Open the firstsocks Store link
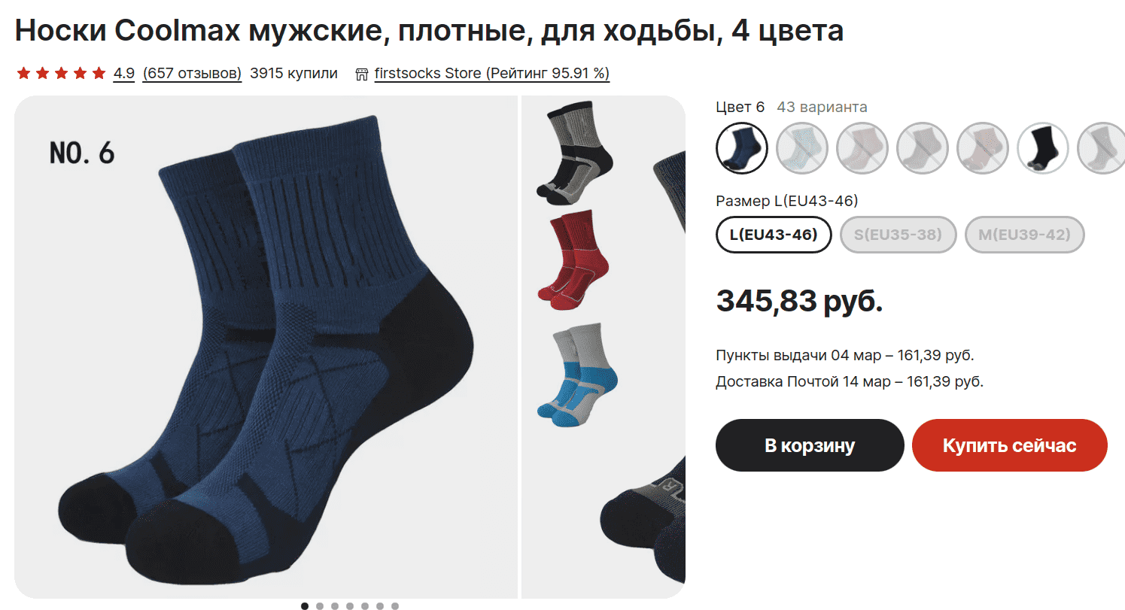Viewport: 1125px width, 610px height. [x=491, y=74]
